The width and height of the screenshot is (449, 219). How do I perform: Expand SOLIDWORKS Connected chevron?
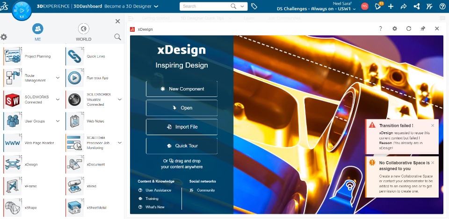point(58,100)
